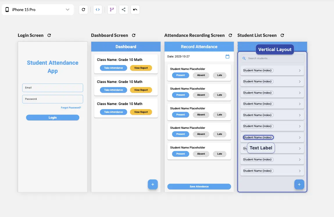Click the Save Attendance button

(x=199, y=187)
